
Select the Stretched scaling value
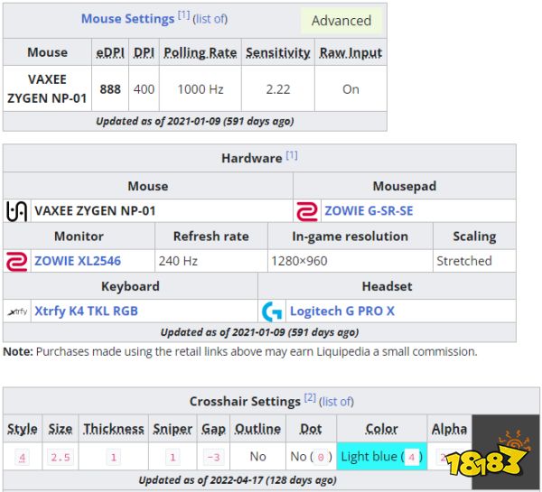point(464,261)
